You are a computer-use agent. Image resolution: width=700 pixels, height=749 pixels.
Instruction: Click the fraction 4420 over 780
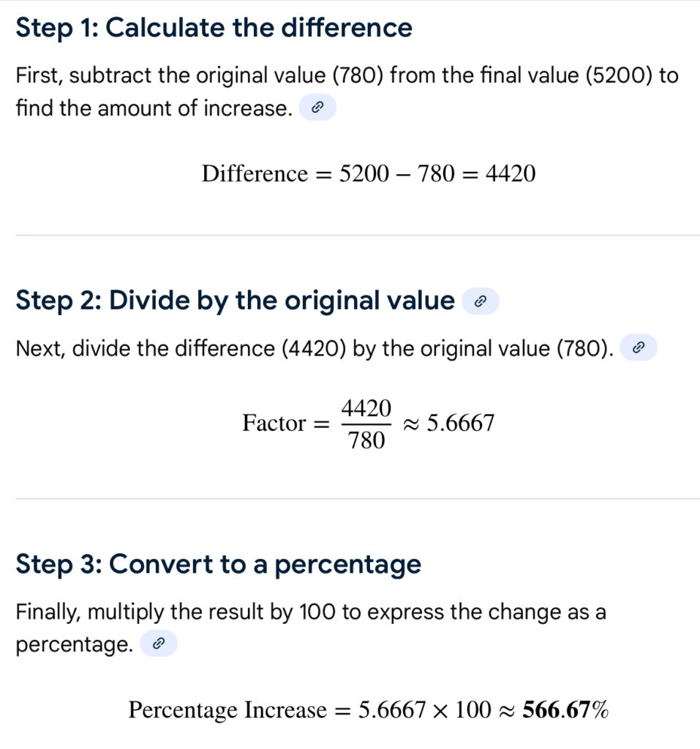(x=367, y=424)
